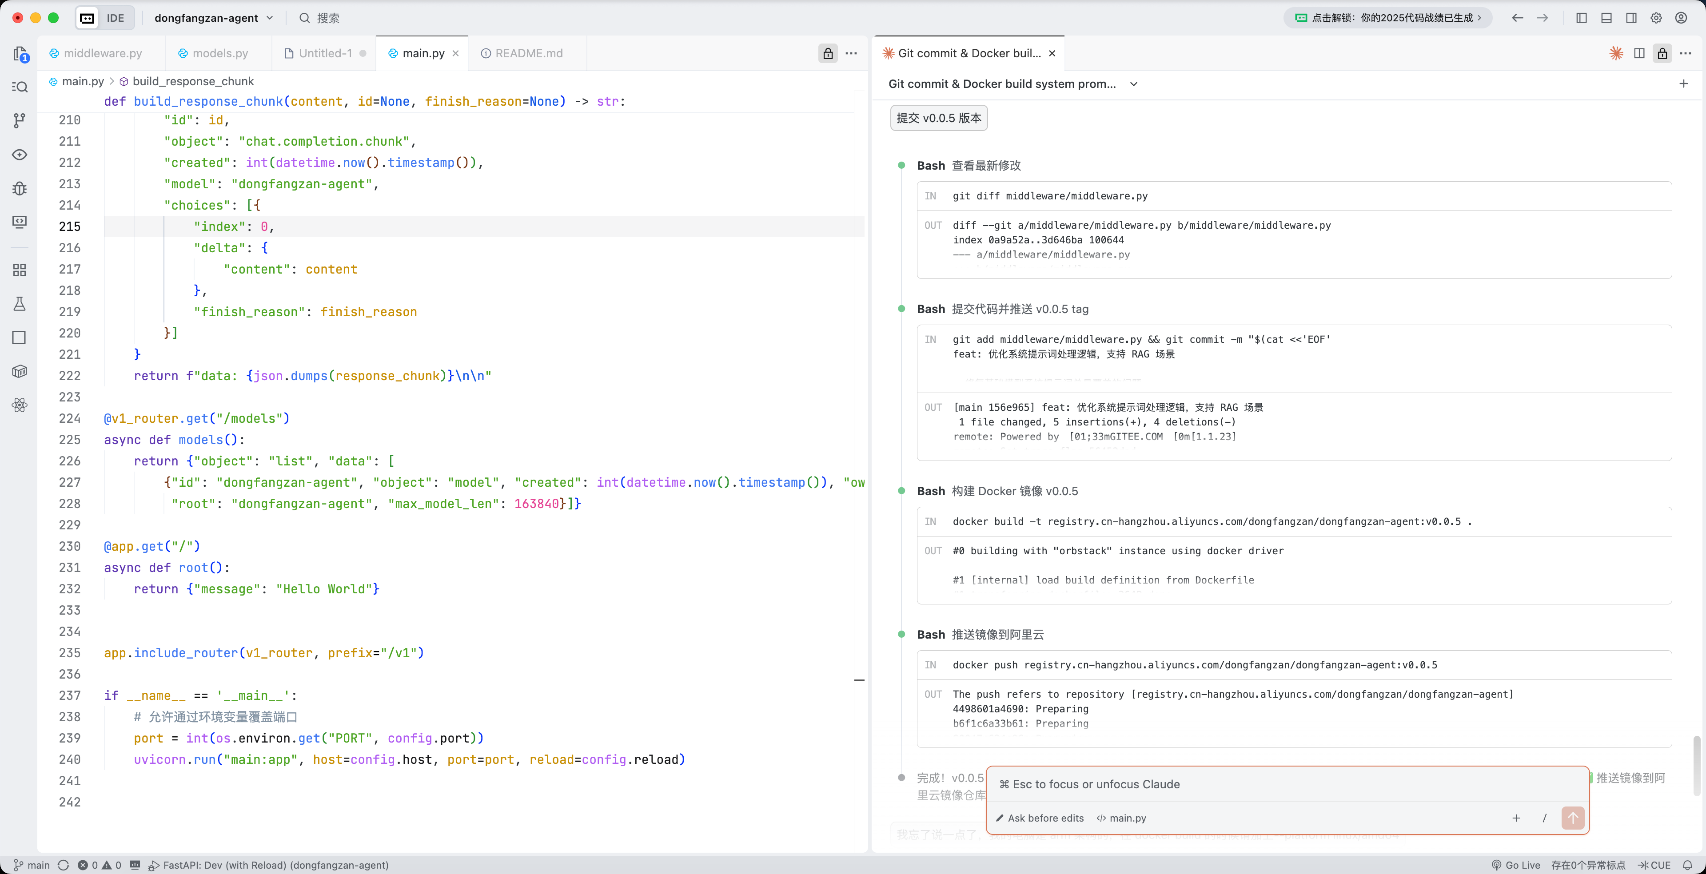Click the 2025 code report banner link
Image resolution: width=1706 pixels, height=874 pixels.
click(x=1387, y=18)
